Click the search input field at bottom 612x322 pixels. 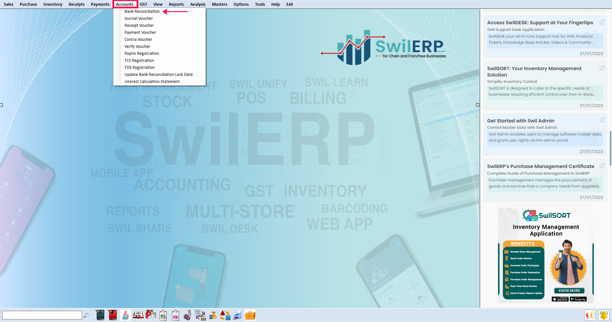[x=42, y=315]
